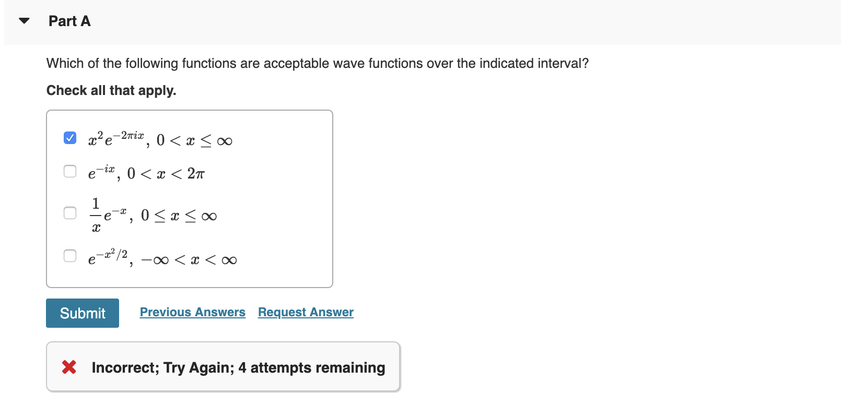Click the question text about wave functions
This screenshot has width=841, height=405.
pos(317,63)
